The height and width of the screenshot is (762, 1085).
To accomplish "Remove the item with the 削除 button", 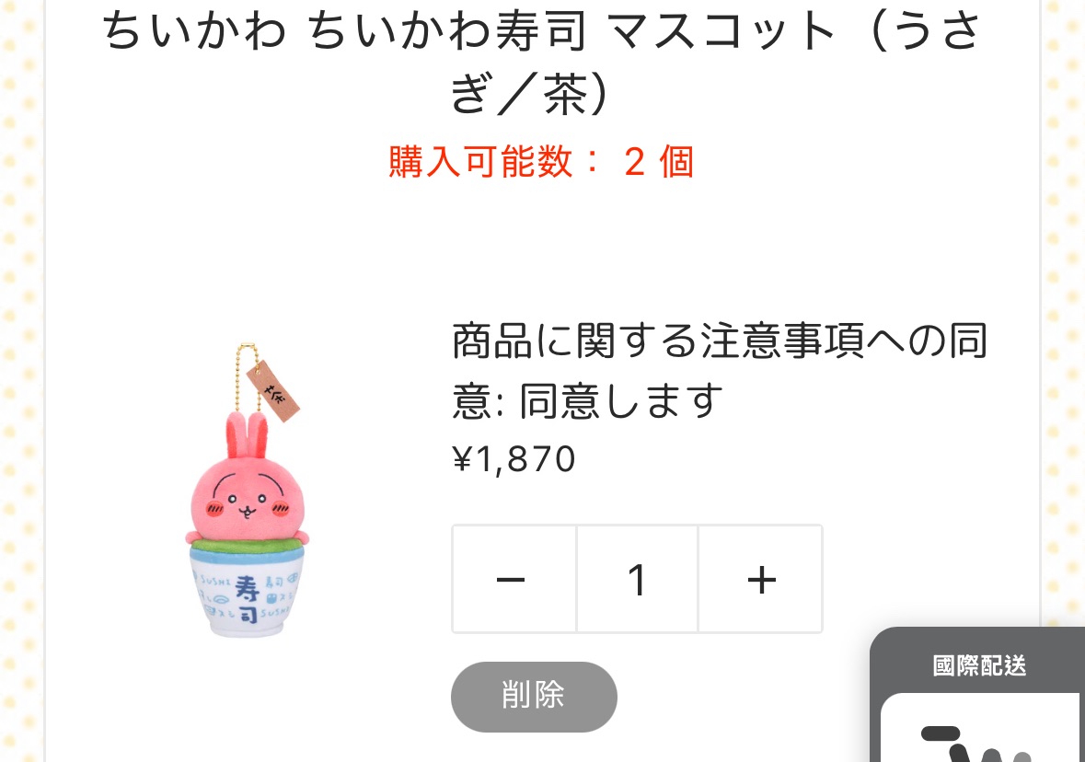I will click(x=534, y=697).
